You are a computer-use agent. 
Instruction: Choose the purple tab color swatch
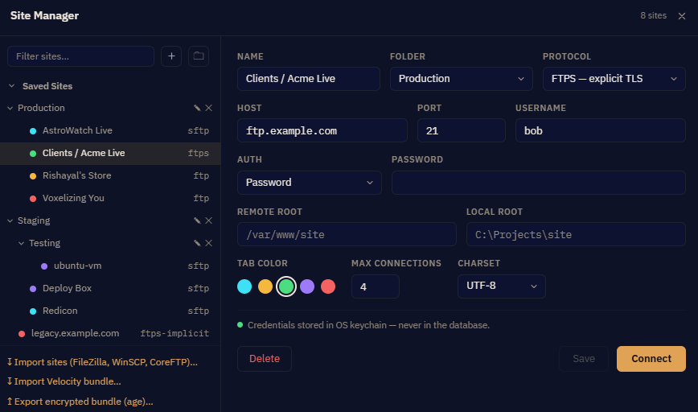pyautogui.click(x=307, y=286)
